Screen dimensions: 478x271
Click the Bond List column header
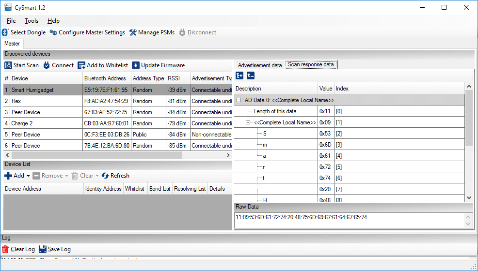[x=160, y=189]
